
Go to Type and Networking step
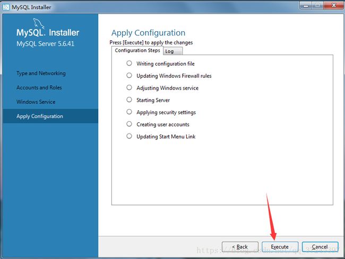(x=41, y=73)
